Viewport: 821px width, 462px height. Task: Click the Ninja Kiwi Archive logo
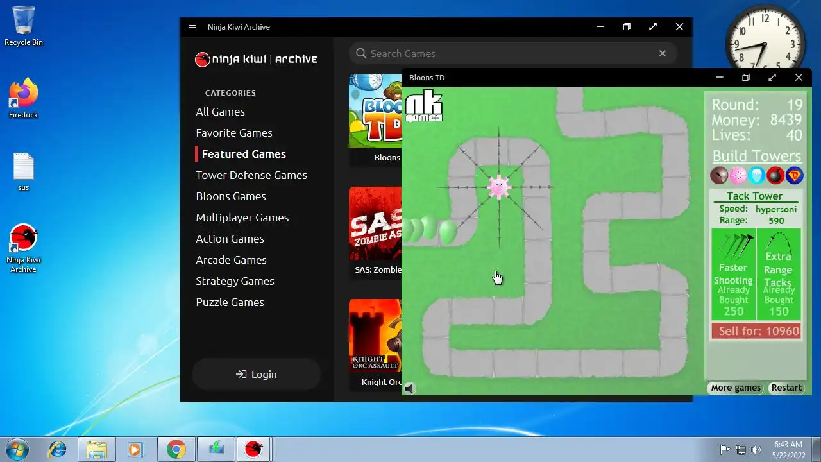coord(256,59)
